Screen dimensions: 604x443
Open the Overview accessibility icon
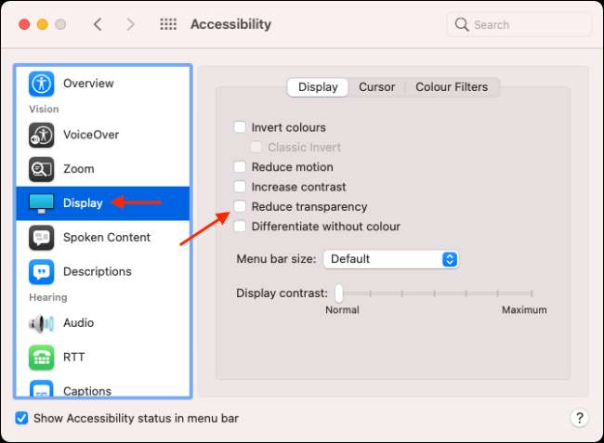(43, 84)
